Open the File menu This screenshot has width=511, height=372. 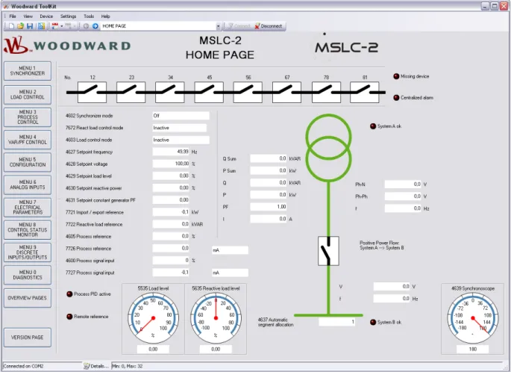pos(13,16)
